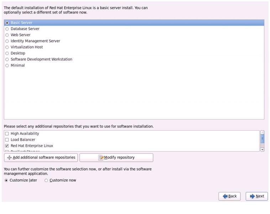The height and width of the screenshot is (214, 270).
Task: Click the Modify repository edit icon
Action: click(101, 158)
